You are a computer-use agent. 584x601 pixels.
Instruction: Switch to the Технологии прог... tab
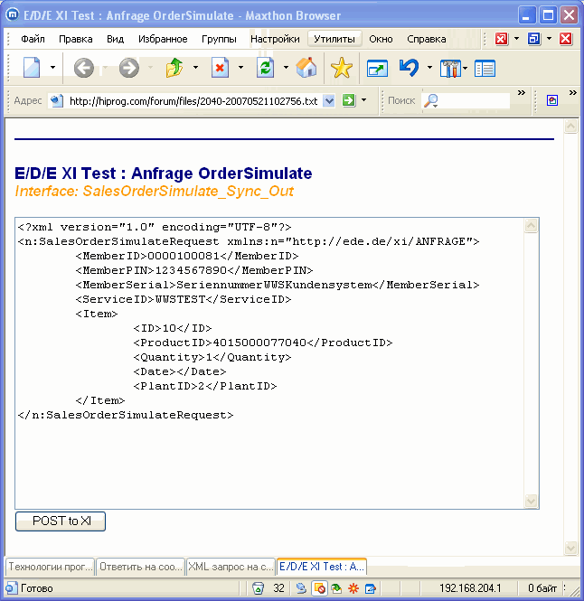coord(50,567)
